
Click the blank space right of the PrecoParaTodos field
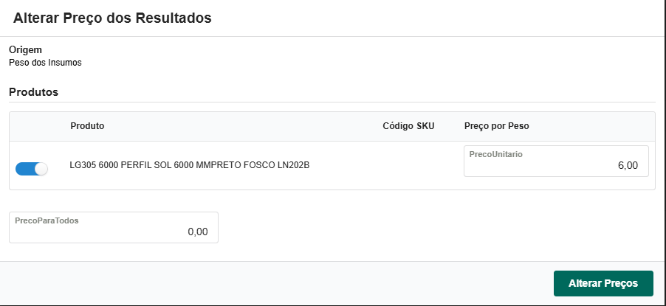[x=436, y=228]
